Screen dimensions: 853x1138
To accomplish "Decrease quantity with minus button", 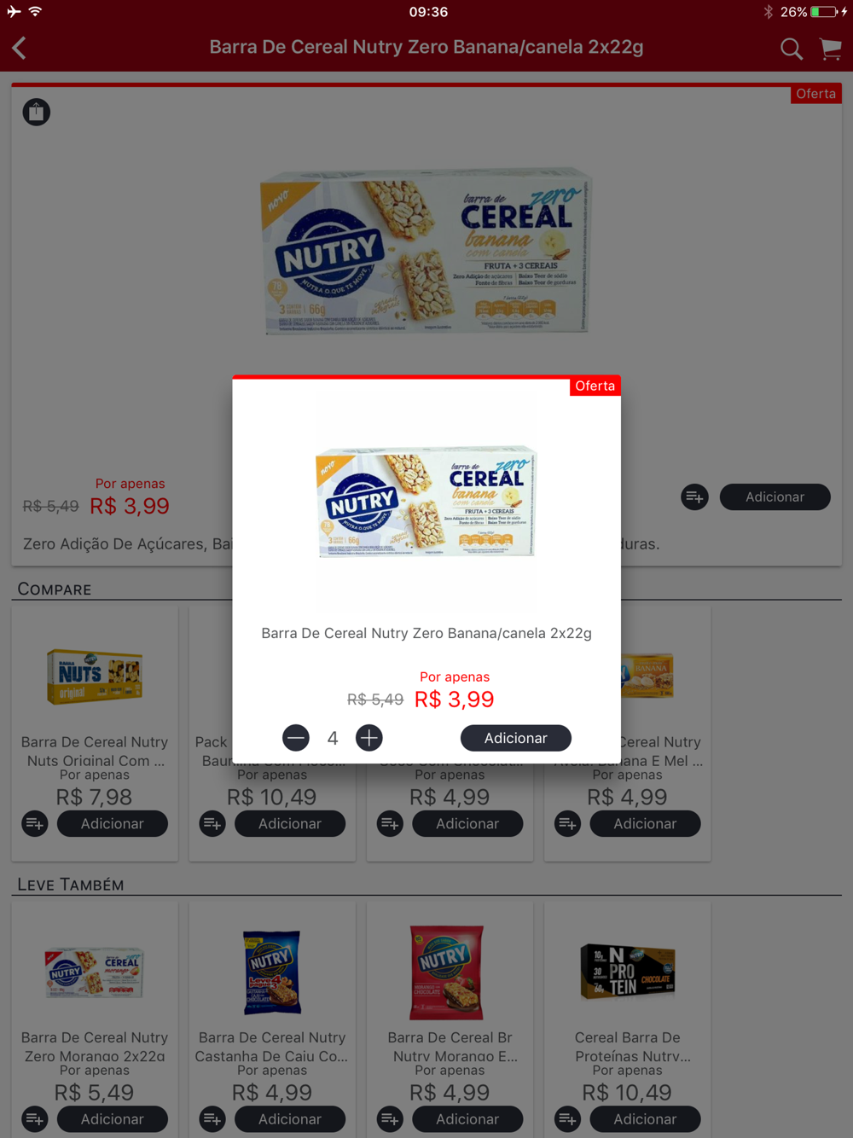I will [x=296, y=738].
